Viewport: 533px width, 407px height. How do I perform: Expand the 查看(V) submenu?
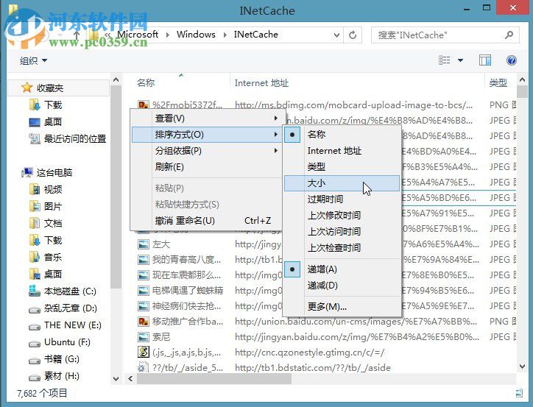click(x=208, y=118)
